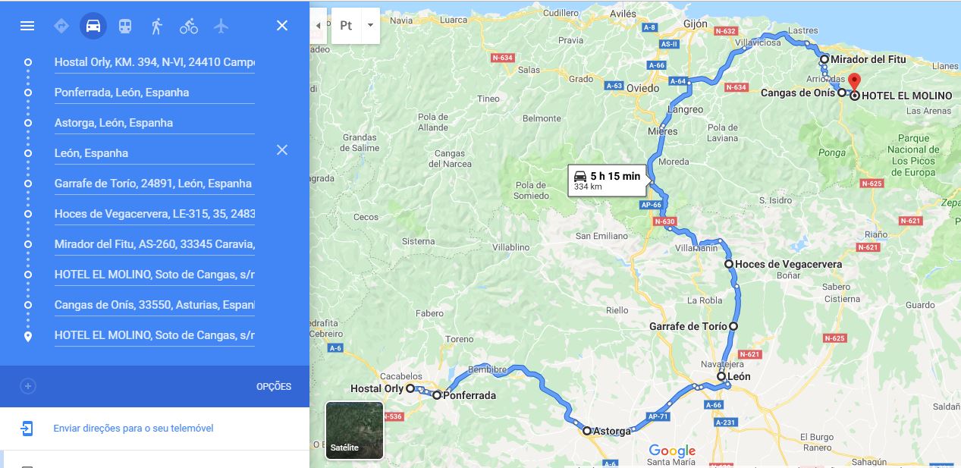Select flights travel mode icon
Screen dimensions: 961x468
[221, 26]
